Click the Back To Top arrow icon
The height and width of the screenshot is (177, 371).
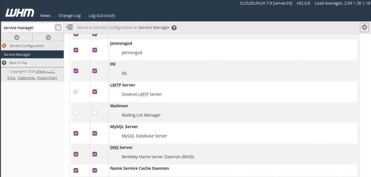4,63
